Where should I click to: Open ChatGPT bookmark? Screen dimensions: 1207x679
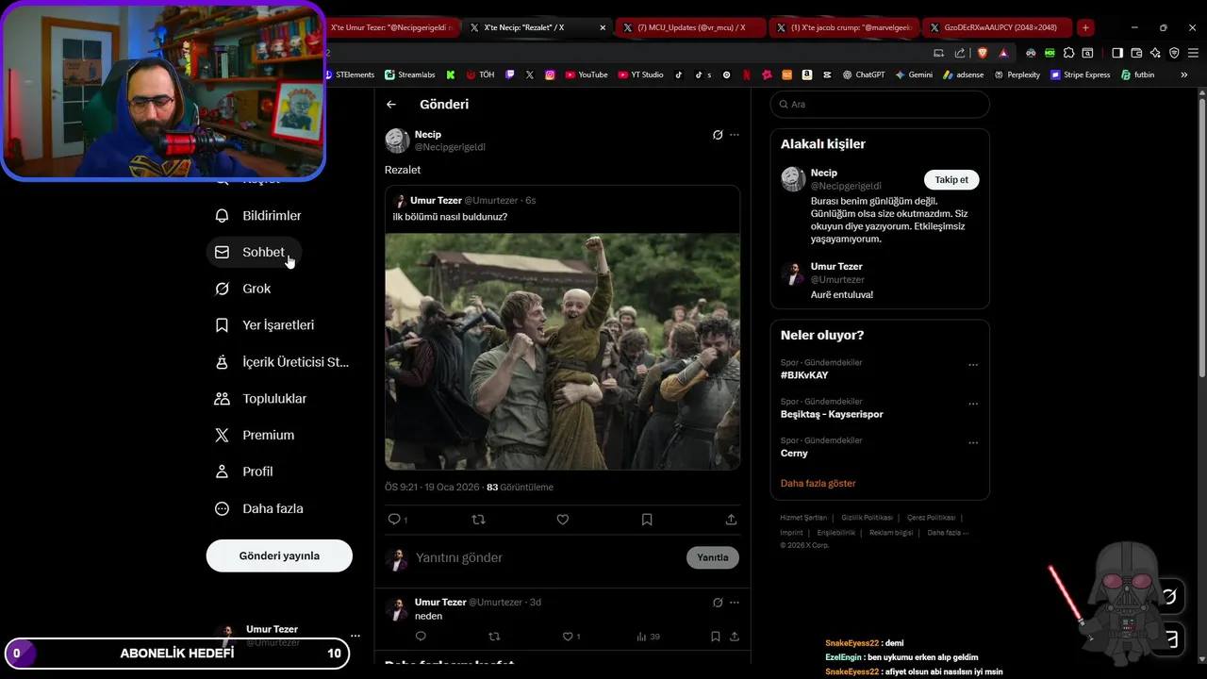864,75
